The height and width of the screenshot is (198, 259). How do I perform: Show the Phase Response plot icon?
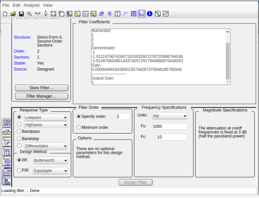click(x=86, y=14)
